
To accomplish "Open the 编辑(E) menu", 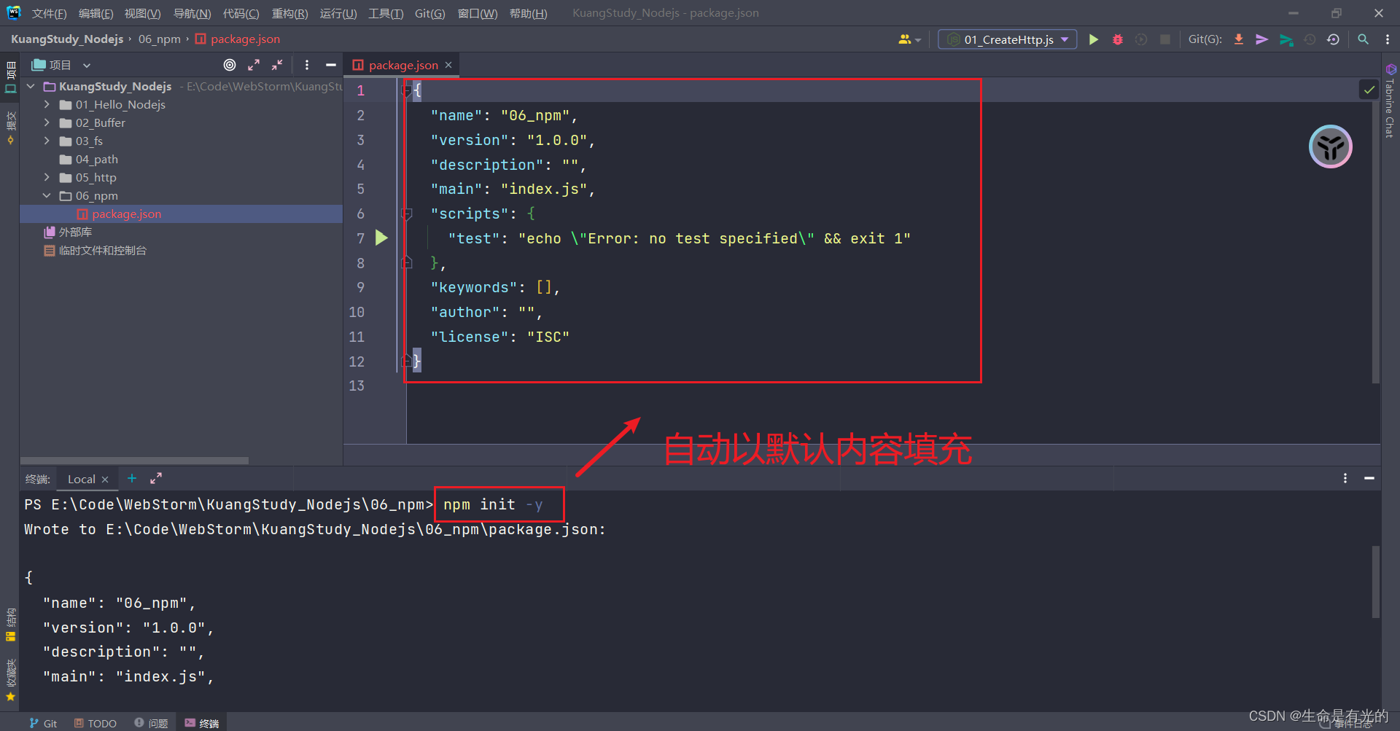I will [96, 13].
